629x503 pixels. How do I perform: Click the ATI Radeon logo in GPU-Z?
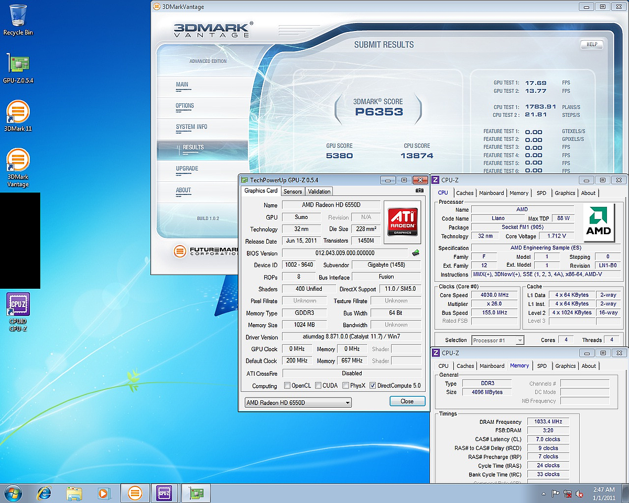(403, 222)
